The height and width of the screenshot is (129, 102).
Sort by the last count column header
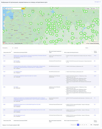pos(96,52)
